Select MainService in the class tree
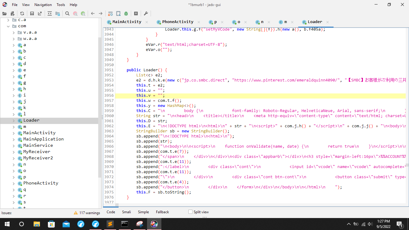409x230 pixels. pyautogui.click(x=38, y=145)
